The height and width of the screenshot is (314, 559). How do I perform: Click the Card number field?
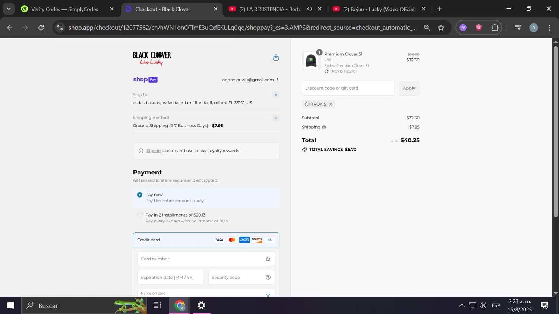pos(206,259)
